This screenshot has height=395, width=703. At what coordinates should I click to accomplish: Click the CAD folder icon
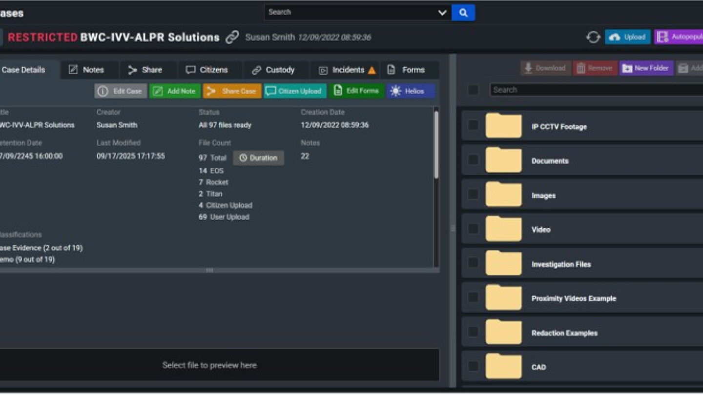503,366
